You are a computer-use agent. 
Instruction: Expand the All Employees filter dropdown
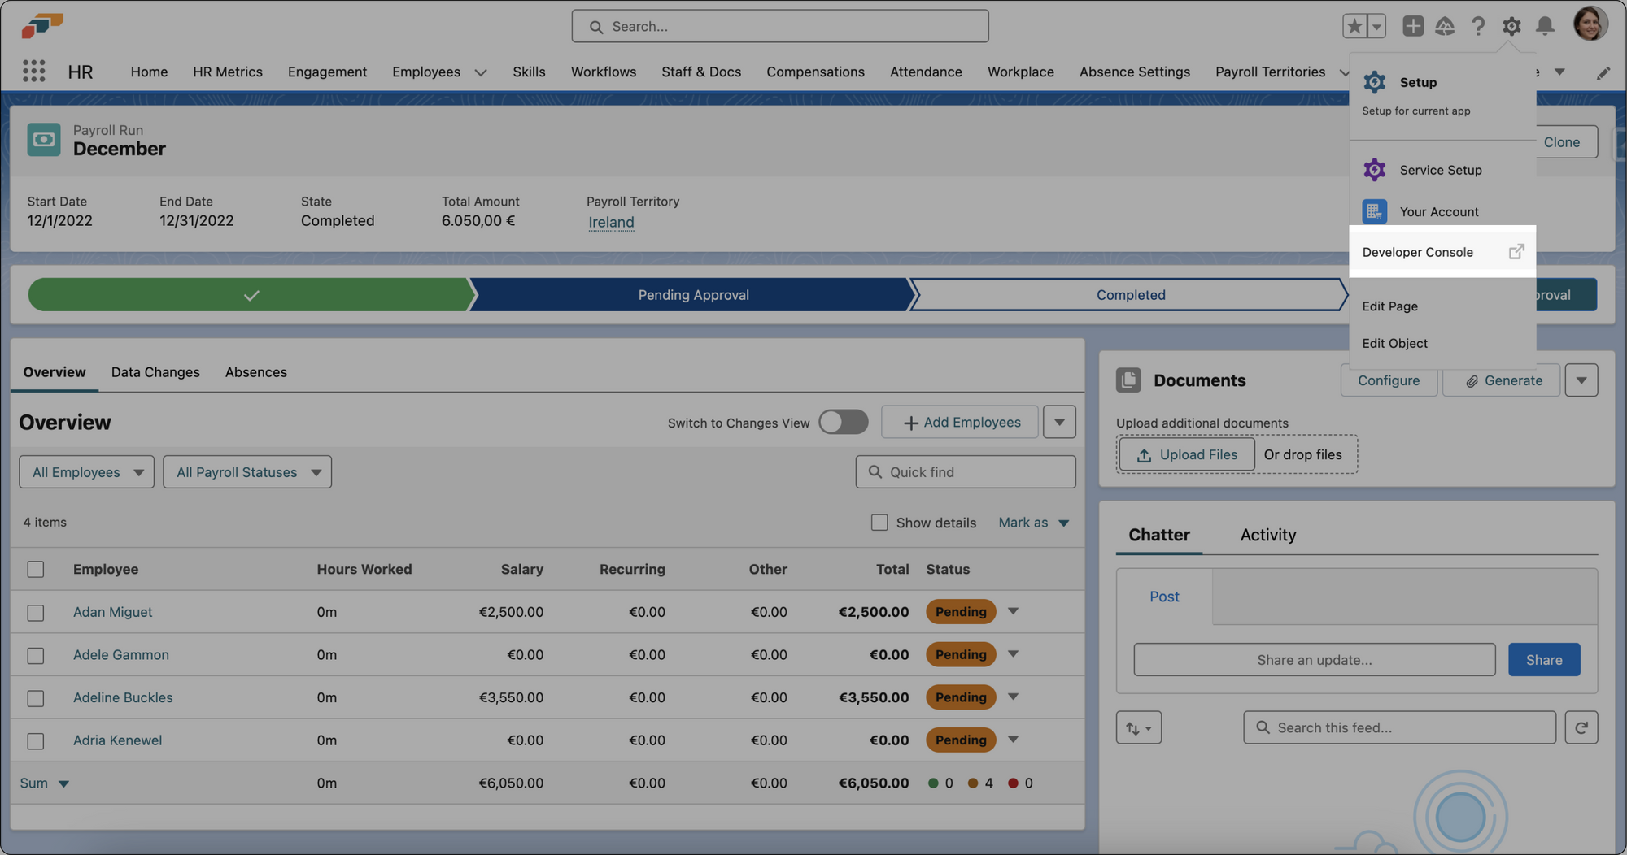(86, 472)
